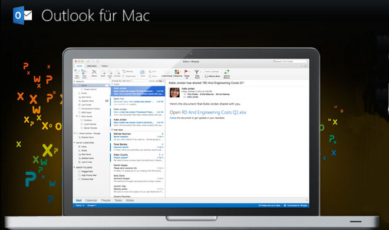Collapse the Smart Folders section
Screen dimensions: 389x230
pos(74,167)
